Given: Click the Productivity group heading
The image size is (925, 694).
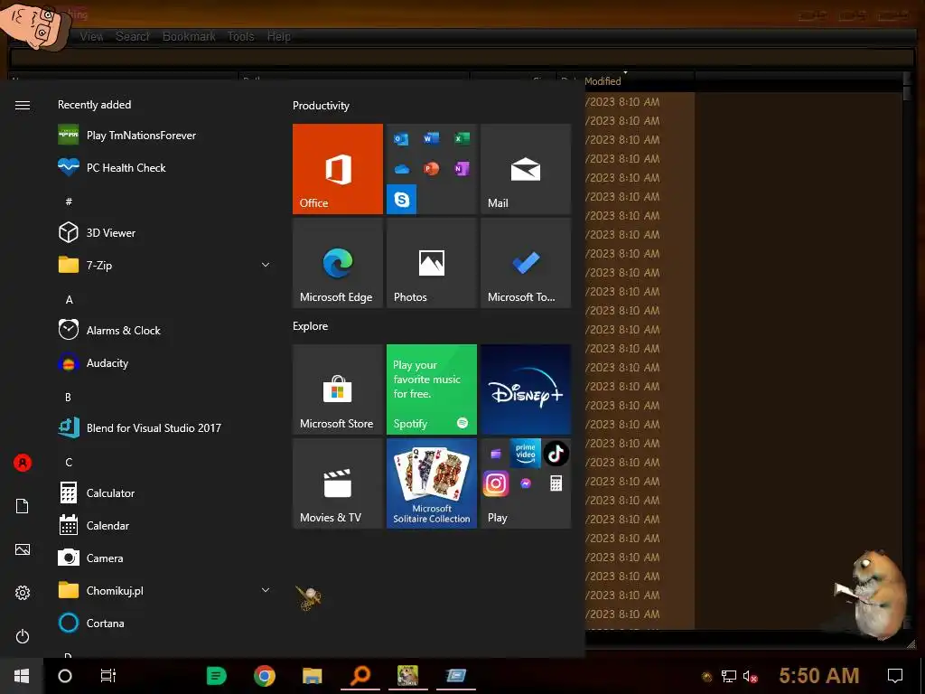Looking at the screenshot, I should tap(321, 106).
